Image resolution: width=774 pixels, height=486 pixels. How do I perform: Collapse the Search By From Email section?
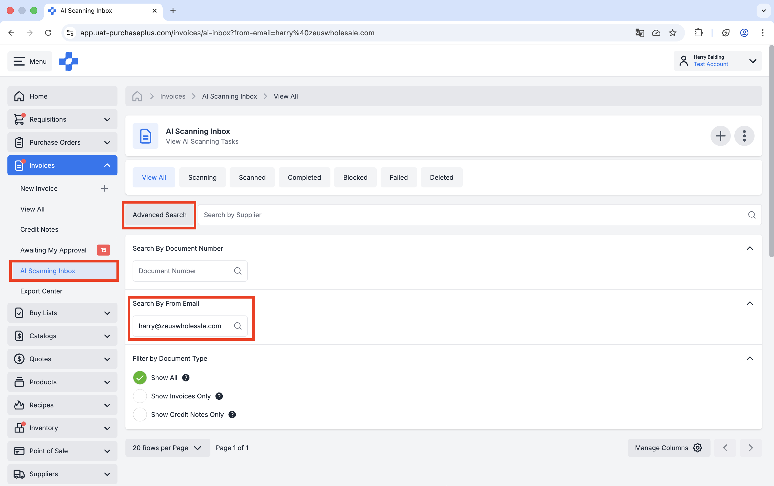coord(750,303)
